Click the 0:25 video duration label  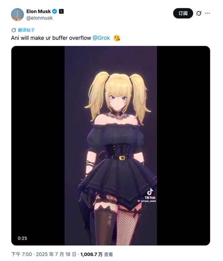pos(22,238)
